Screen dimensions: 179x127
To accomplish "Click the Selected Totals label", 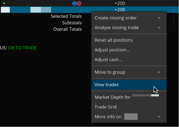I will (x=66, y=16).
